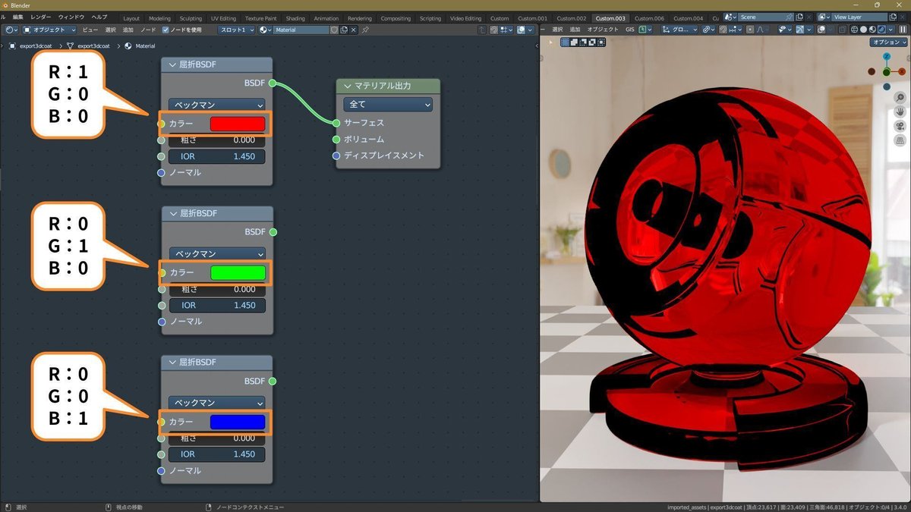This screenshot has width=911, height=512.
Task: Browse materials with the sphere icon
Action: tap(266, 30)
